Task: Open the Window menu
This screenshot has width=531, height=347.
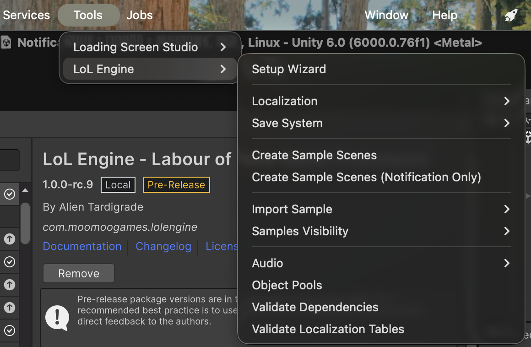Action: coord(386,15)
